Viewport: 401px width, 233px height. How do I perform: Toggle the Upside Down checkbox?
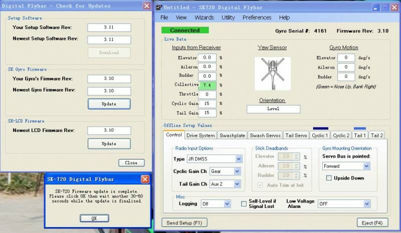click(329, 178)
